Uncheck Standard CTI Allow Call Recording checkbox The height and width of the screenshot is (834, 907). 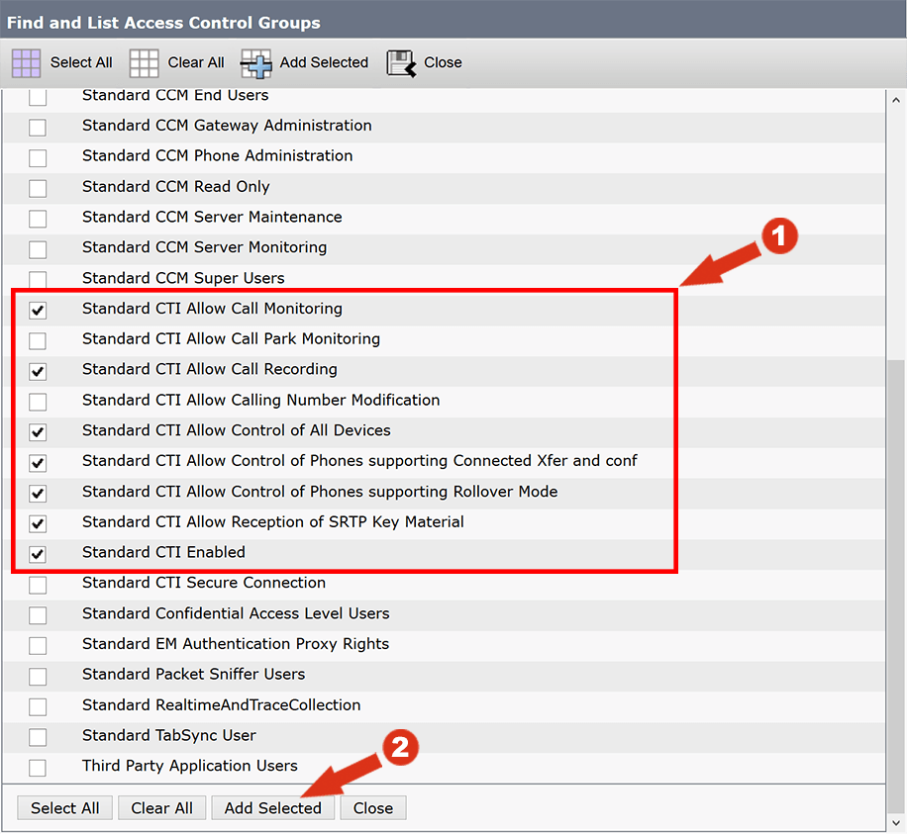pyautogui.click(x=38, y=371)
